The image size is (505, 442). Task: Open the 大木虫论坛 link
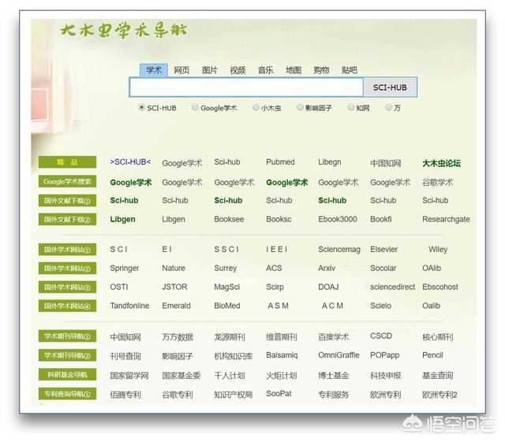pos(441,163)
